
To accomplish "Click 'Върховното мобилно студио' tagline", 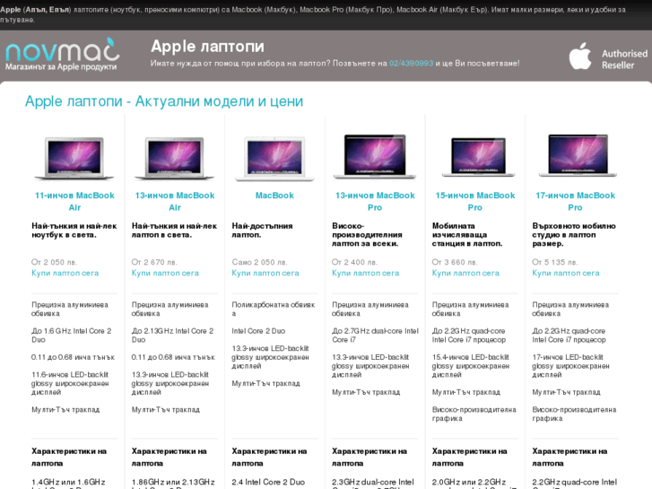I will pyautogui.click(x=574, y=235).
